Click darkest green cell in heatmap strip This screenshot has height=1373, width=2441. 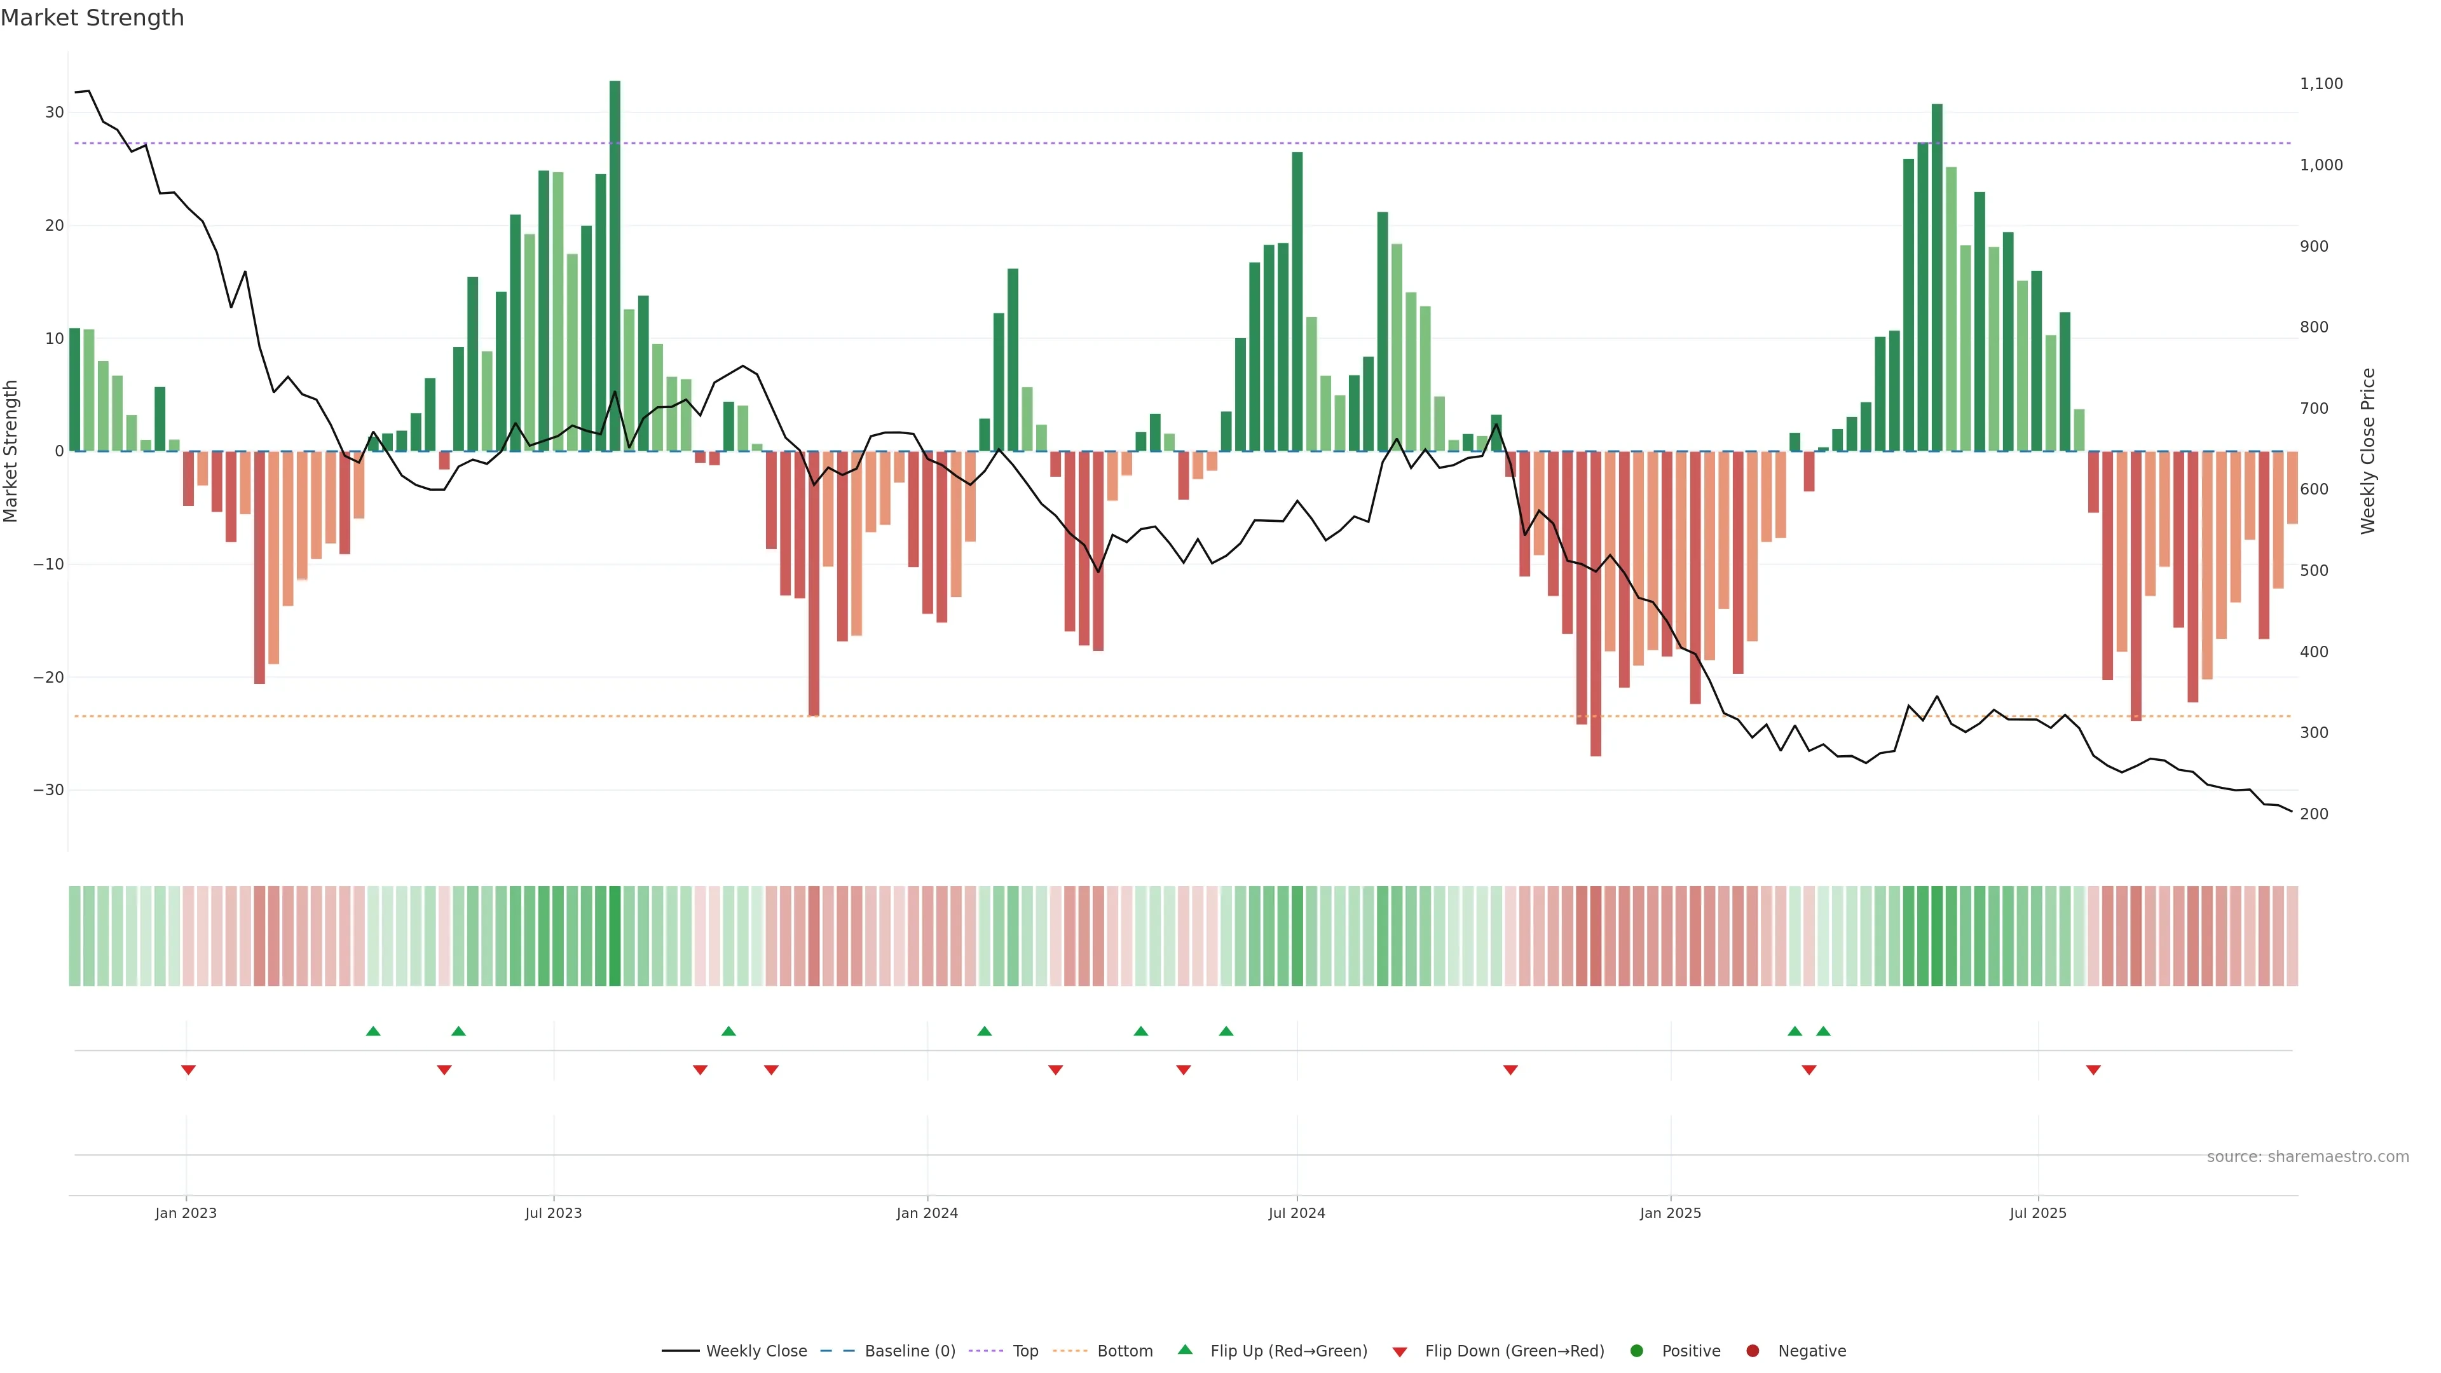coord(615,935)
